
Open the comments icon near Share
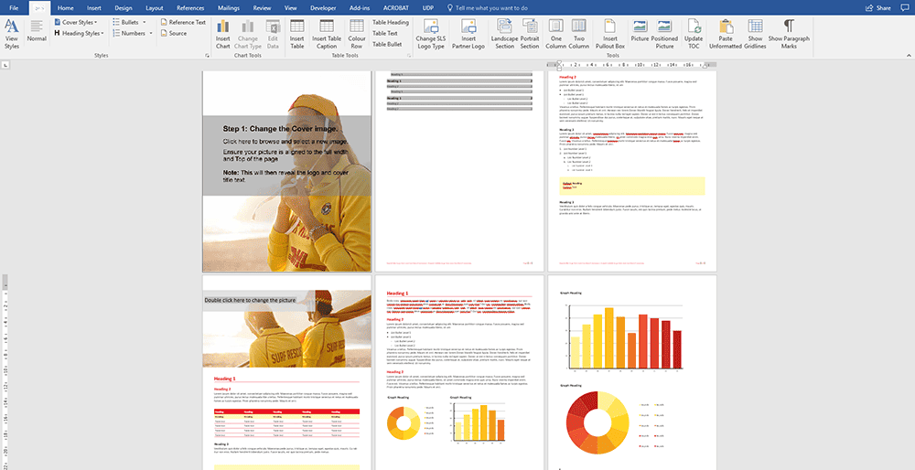tap(907, 8)
